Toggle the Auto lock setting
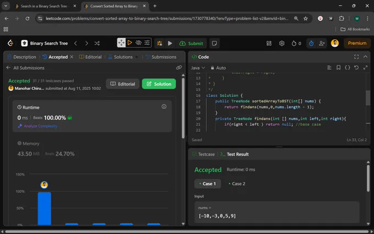Screen dimensions: 374x234 pos(218,68)
